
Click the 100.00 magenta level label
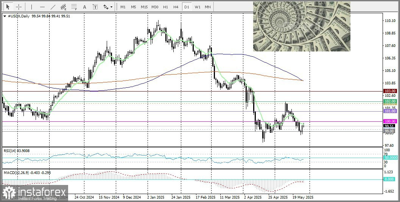(390, 121)
